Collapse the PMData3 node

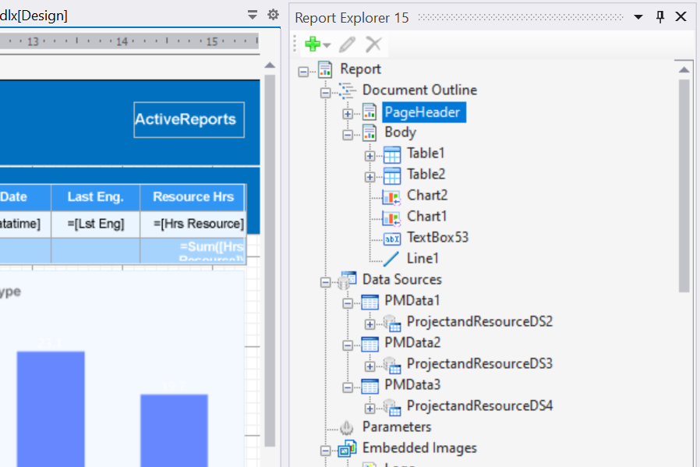pos(348,387)
